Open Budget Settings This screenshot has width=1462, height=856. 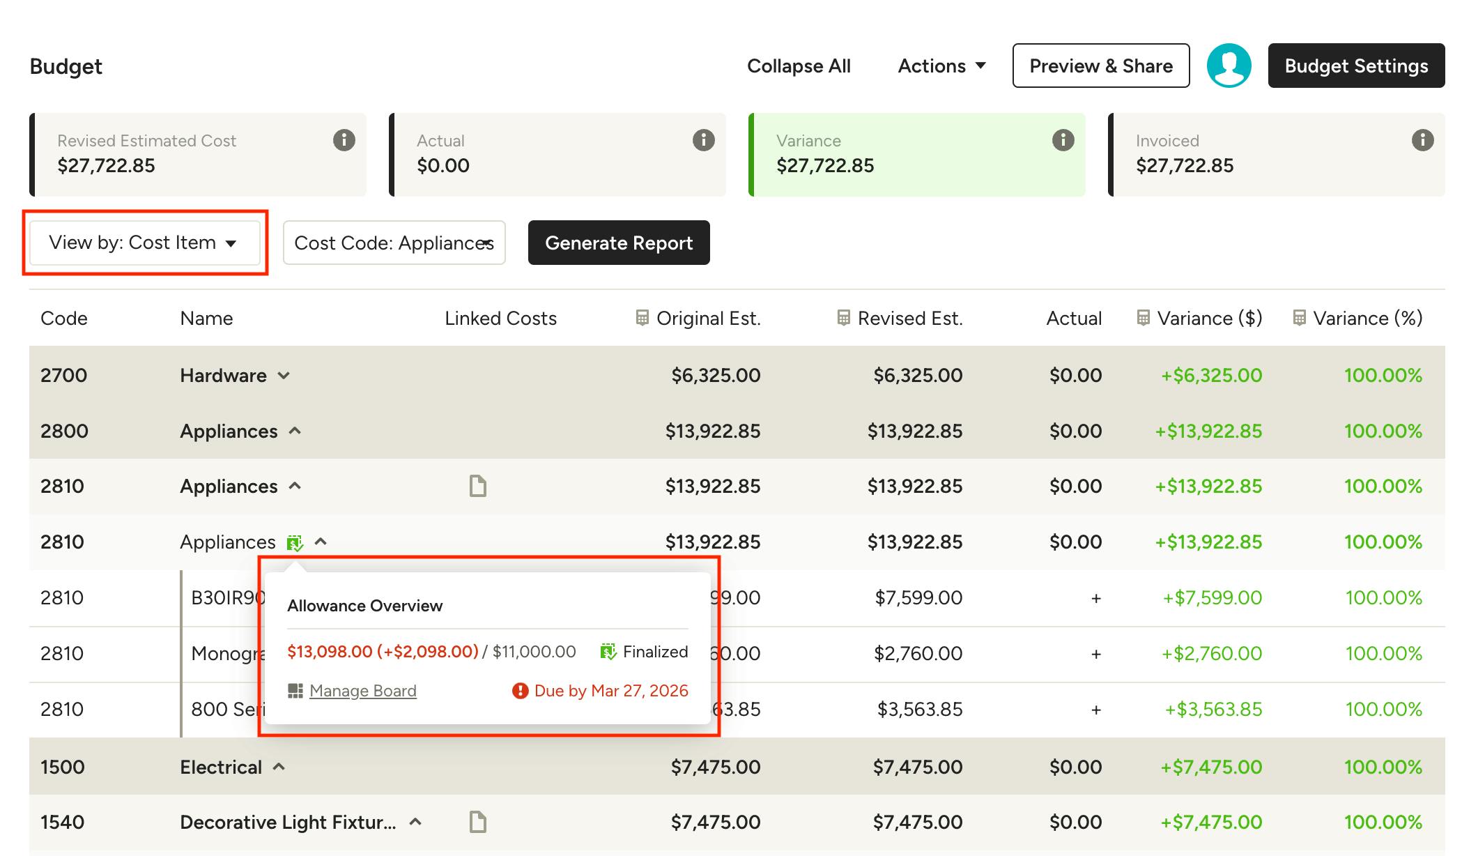[1356, 66]
